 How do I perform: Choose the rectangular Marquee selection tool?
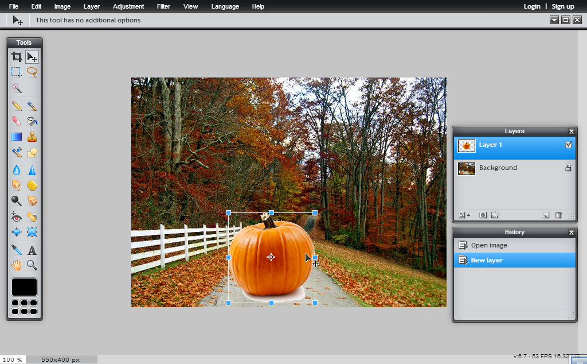[17, 72]
